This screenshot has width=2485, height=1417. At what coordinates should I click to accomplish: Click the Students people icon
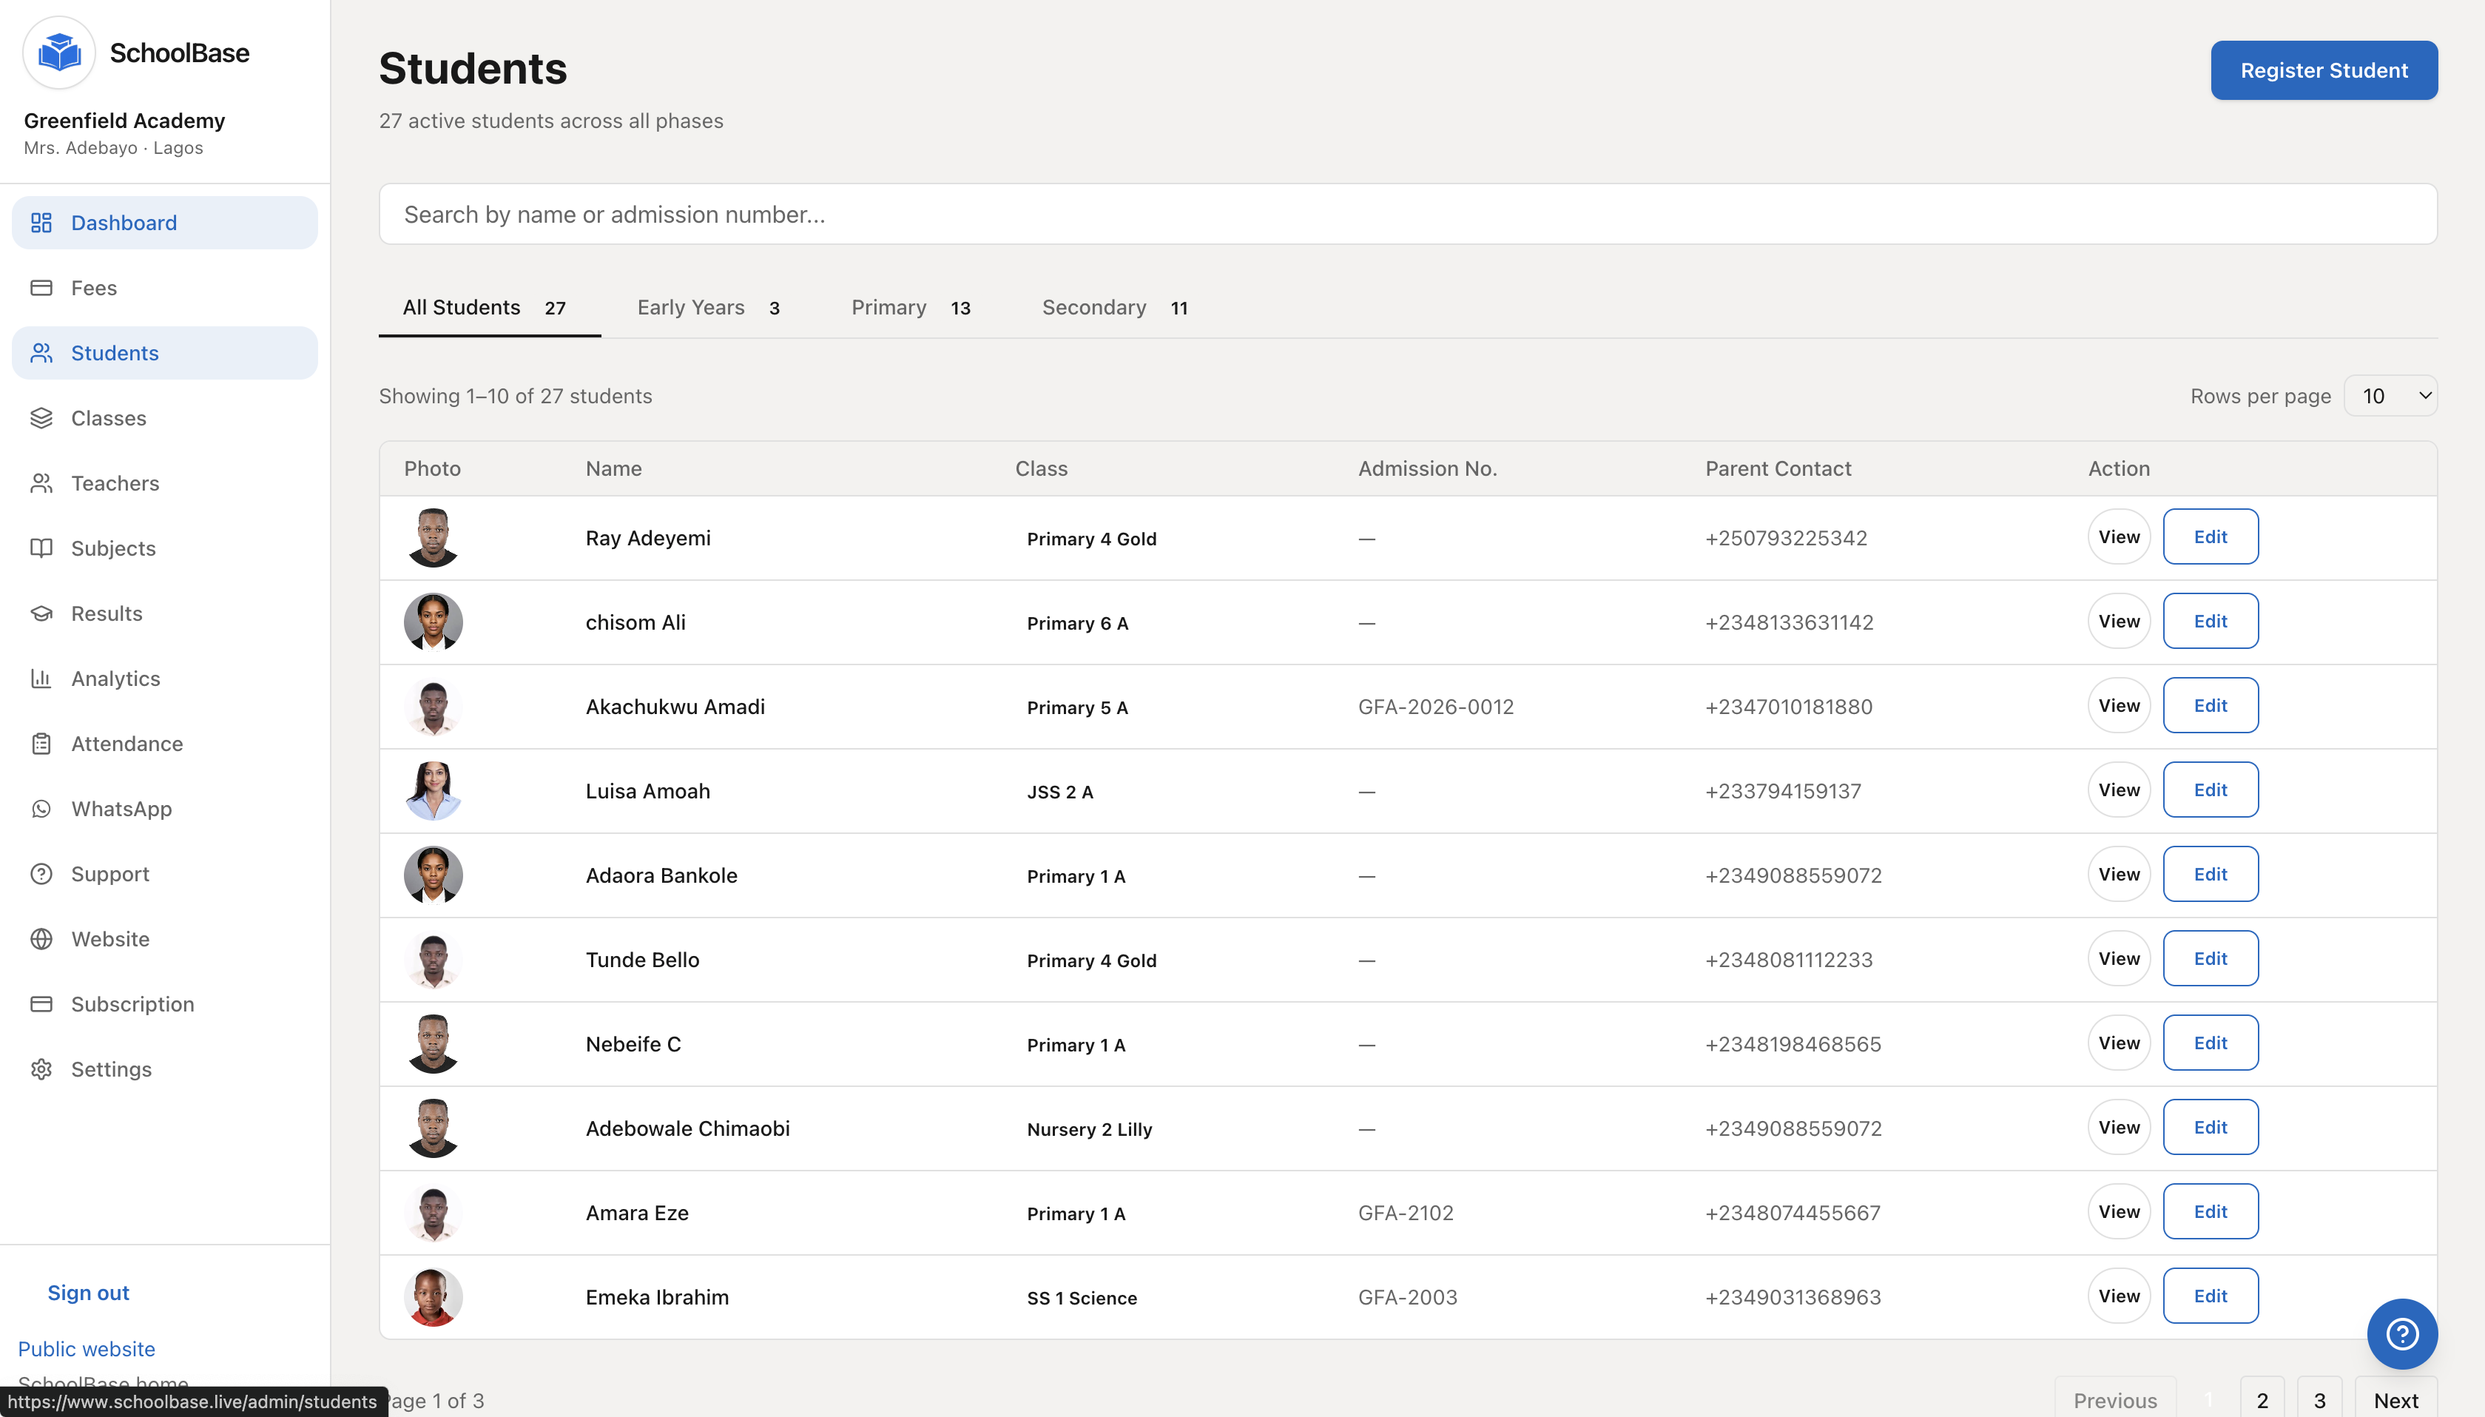coord(41,353)
